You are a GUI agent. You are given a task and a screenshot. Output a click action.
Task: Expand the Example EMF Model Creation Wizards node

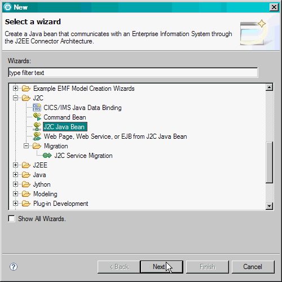16,89
